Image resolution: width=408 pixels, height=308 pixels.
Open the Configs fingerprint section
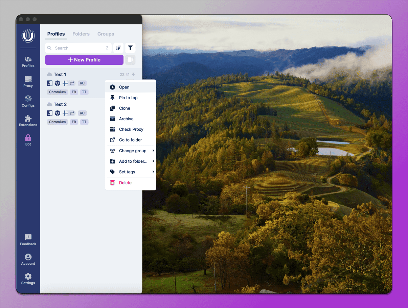click(x=28, y=101)
